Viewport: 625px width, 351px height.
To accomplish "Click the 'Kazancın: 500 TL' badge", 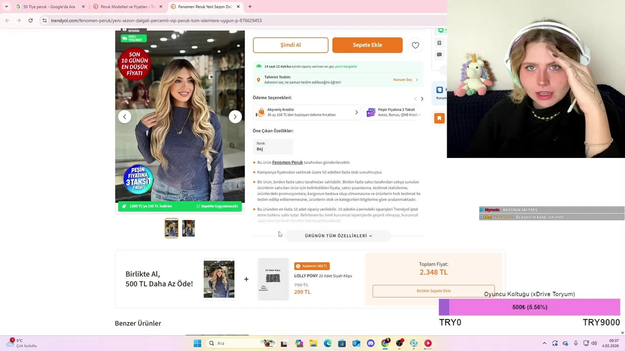I will click(x=312, y=266).
